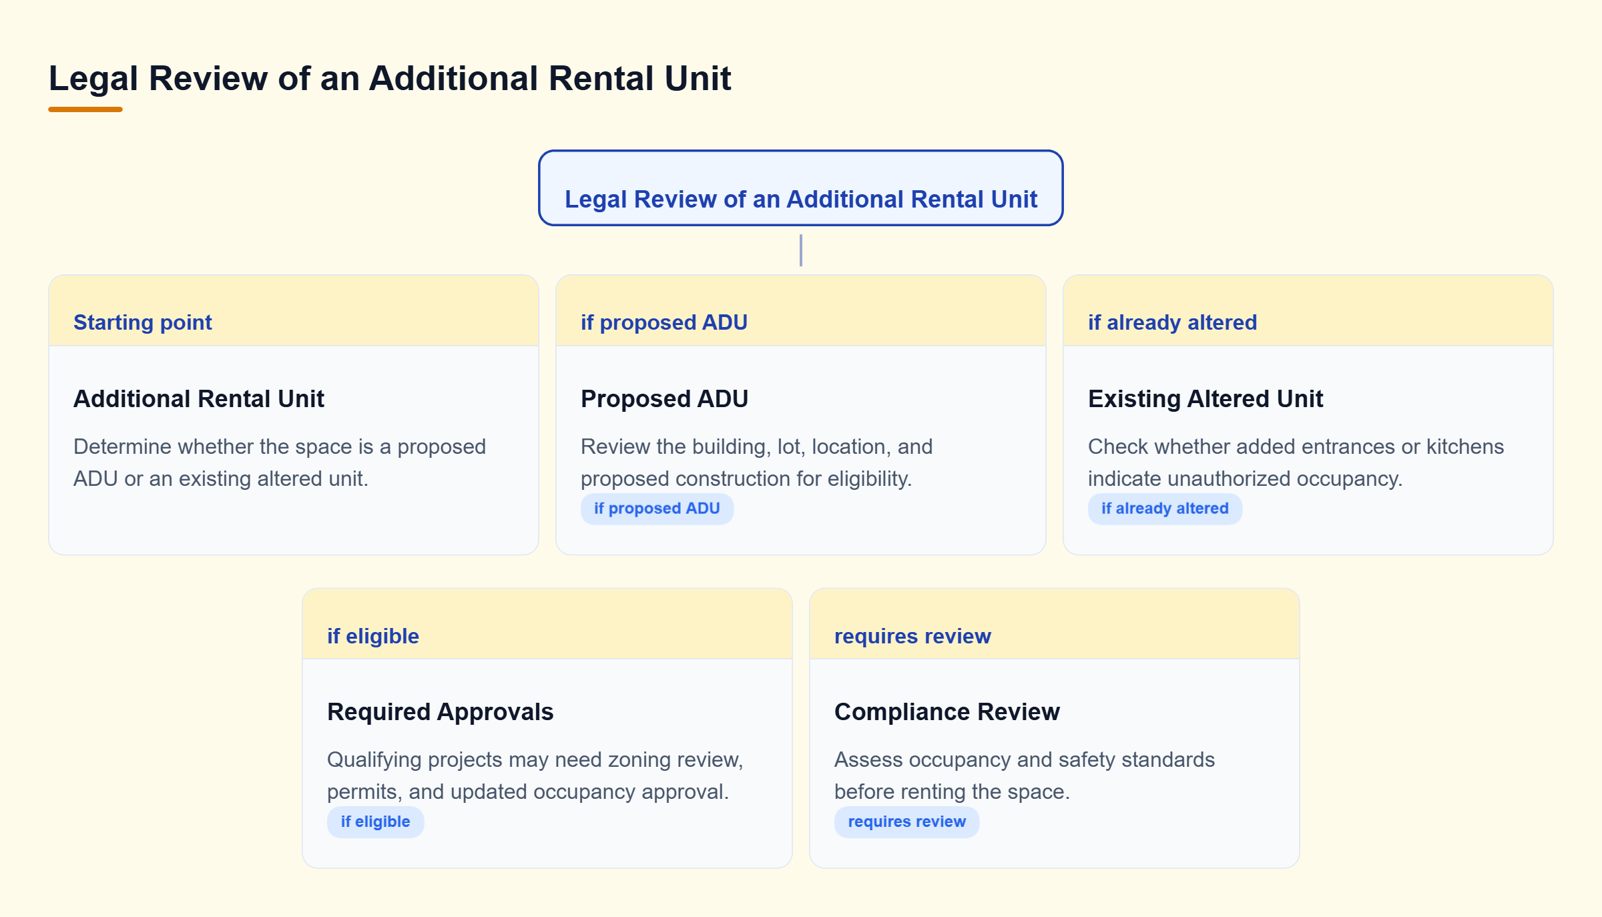Click the 'requires review' yellow card header
The width and height of the screenshot is (1602, 917).
(x=1055, y=625)
